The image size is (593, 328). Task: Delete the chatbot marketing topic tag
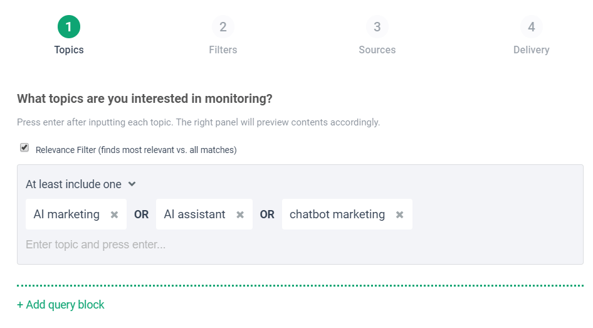coord(399,214)
